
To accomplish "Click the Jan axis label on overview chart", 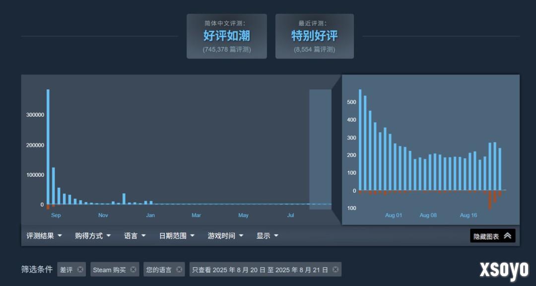I will click(x=150, y=215).
